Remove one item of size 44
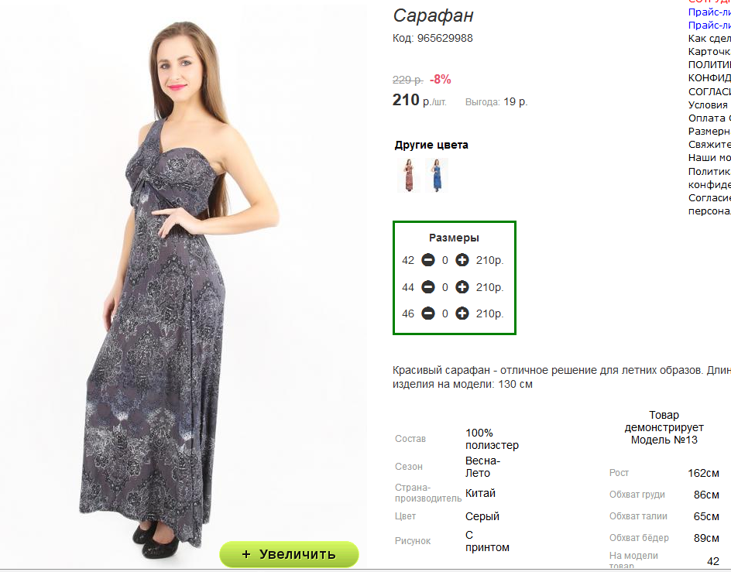This screenshot has width=731, height=572. coord(428,287)
